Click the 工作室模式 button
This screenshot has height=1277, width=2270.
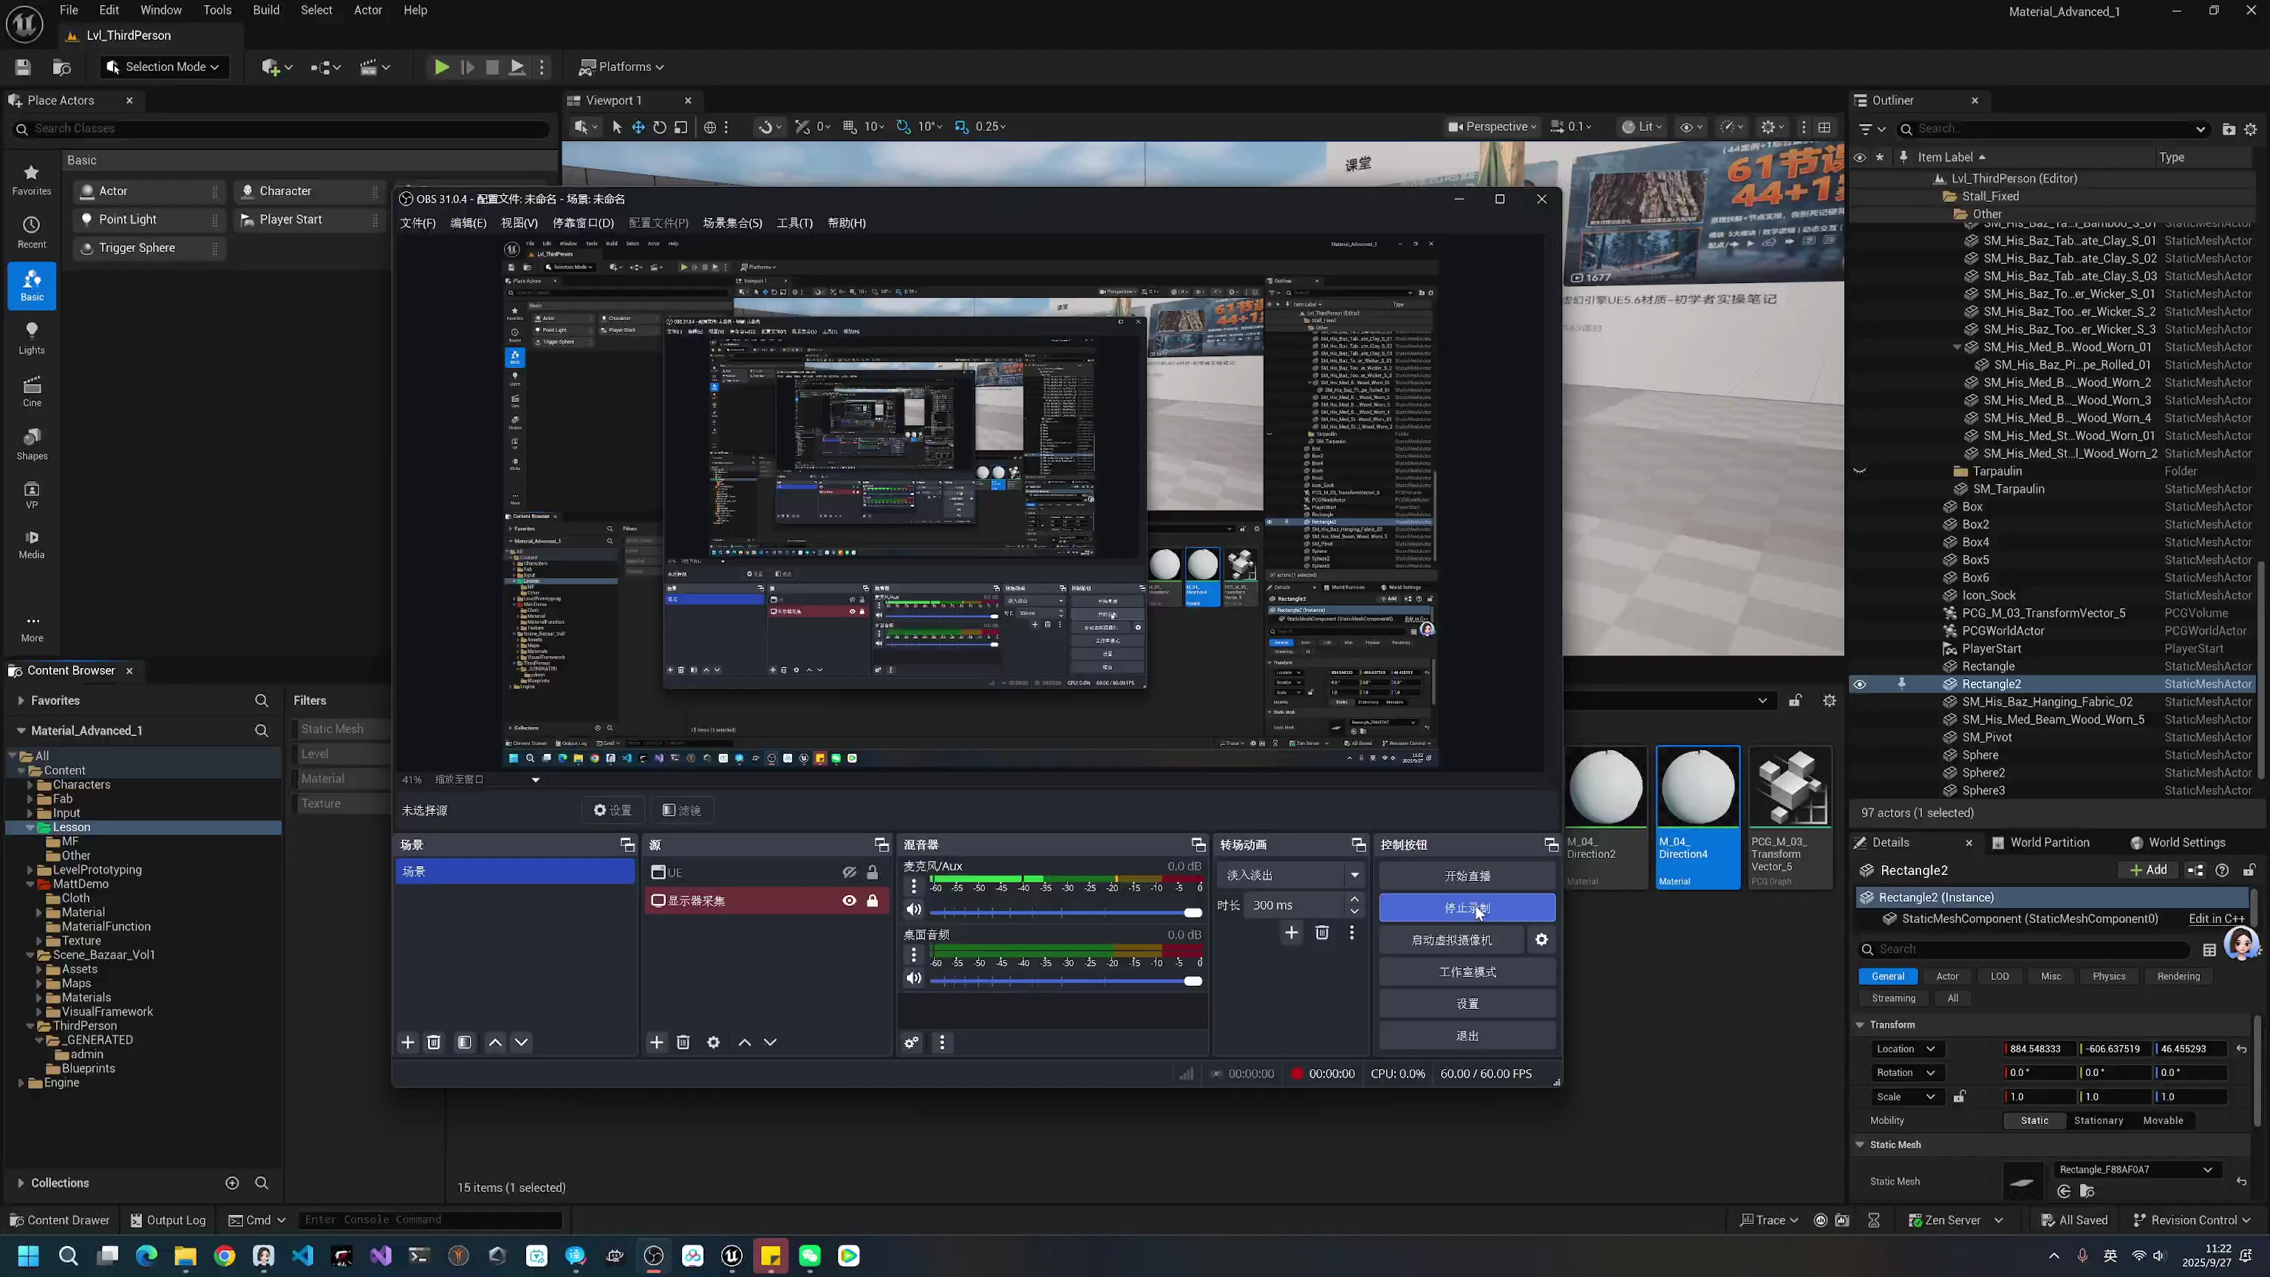pyautogui.click(x=1468, y=972)
